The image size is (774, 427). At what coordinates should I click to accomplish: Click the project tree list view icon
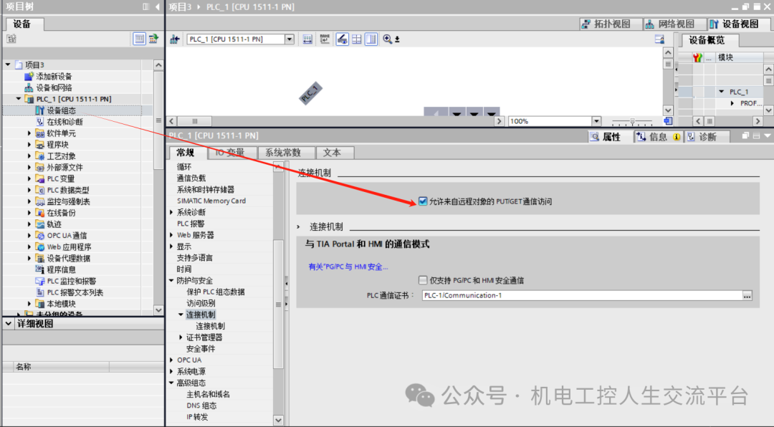point(139,39)
